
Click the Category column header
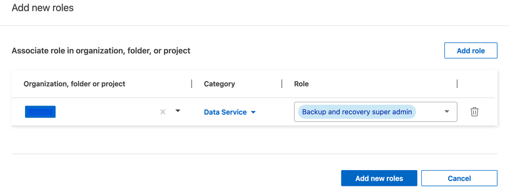point(220,84)
